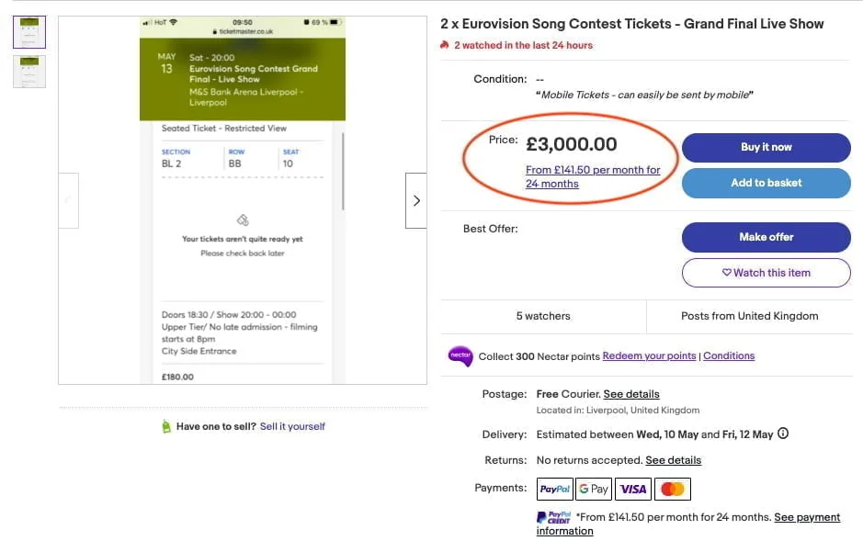
Task: Add the tickets to basket
Action: point(766,183)
